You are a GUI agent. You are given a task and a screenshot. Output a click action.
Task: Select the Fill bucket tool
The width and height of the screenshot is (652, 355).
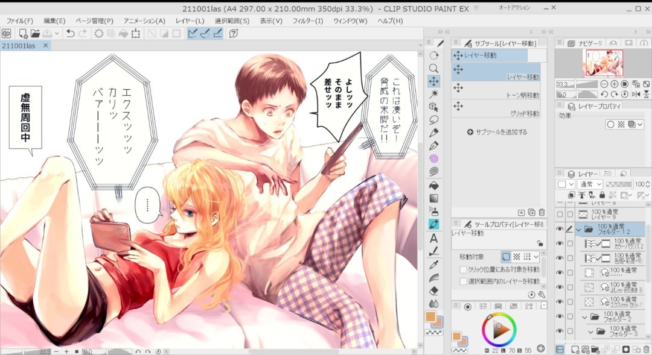(433, 185)
